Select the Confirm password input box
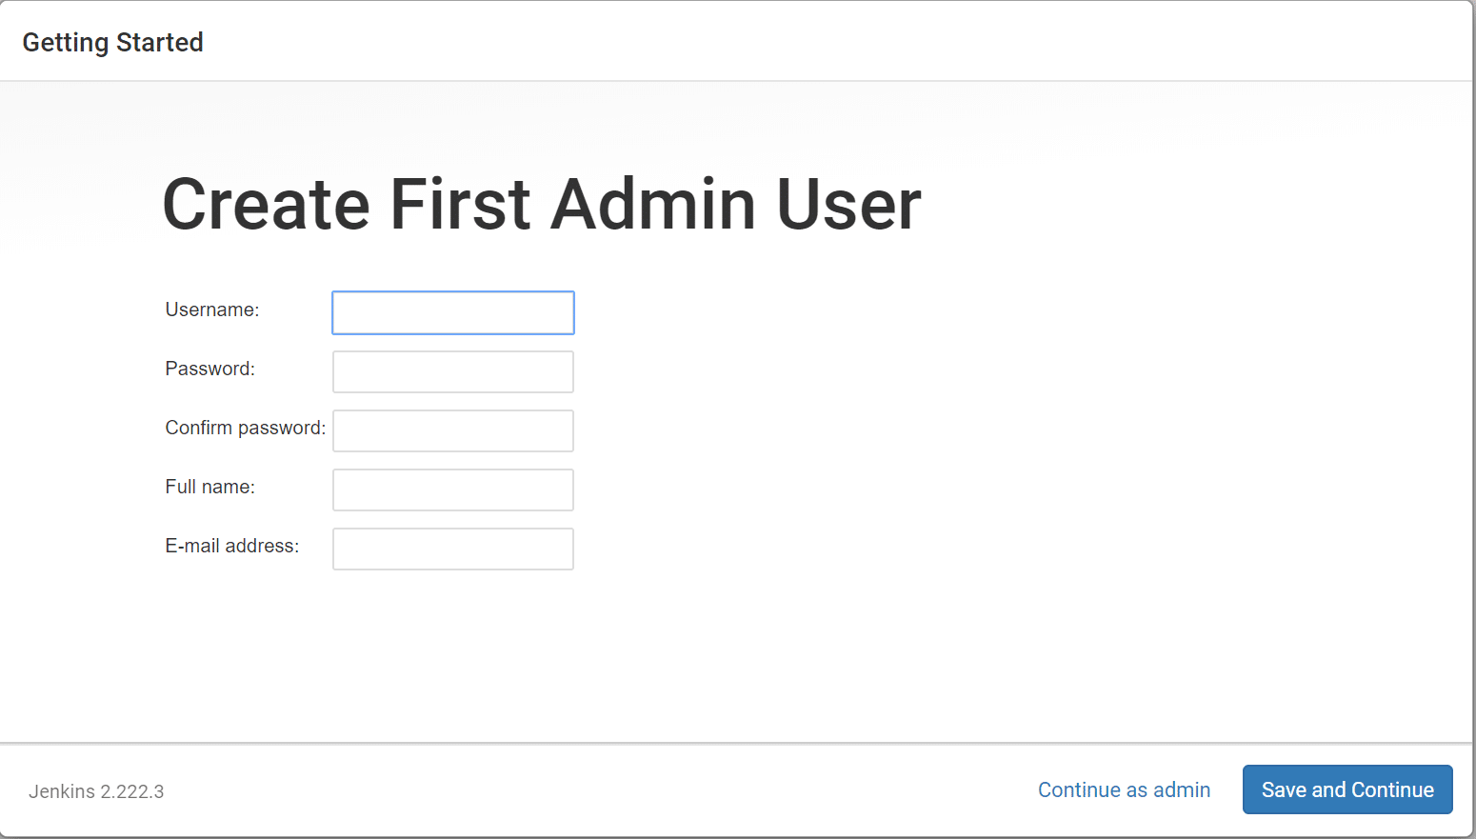Screen dimensions: 1476x839 [452, 430]
